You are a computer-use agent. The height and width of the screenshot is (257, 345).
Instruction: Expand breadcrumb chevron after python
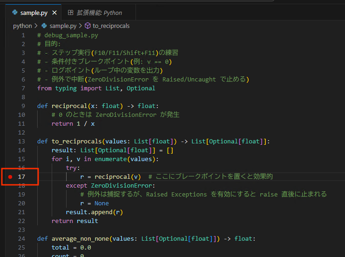(x=36, y=26)
